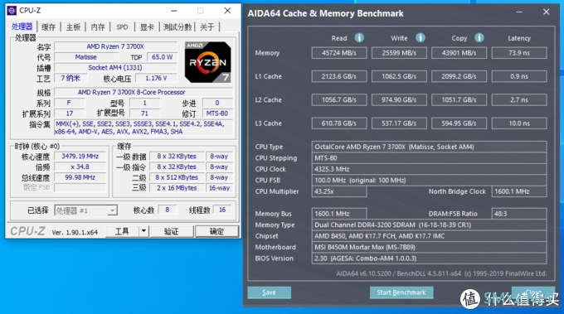Close the AIDA64 benchmark window
Image resolution: width=564 pixels, height=314 pixels.
click(546, 12)
